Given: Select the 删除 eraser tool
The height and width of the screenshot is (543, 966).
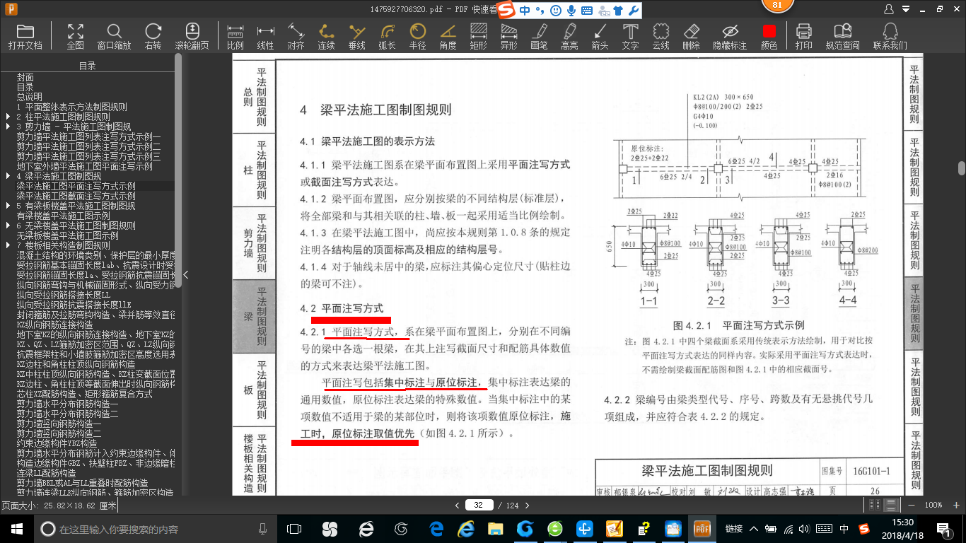Looking at the screenshot, I should pos(691,37).
